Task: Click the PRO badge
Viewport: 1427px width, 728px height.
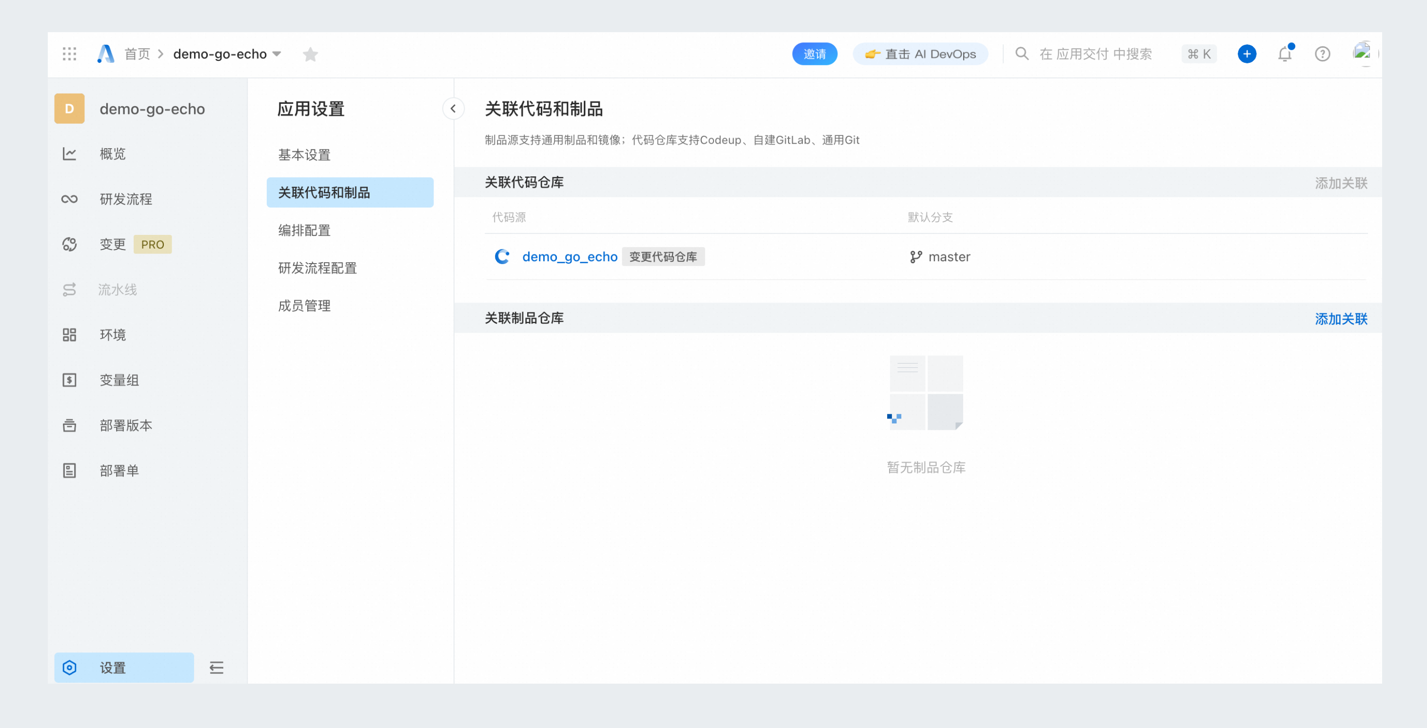Action: point(152,245)
